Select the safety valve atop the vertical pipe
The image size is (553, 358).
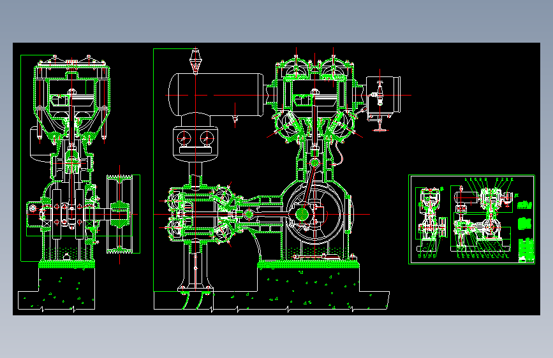pyautogui.click(x=195, y=61)
